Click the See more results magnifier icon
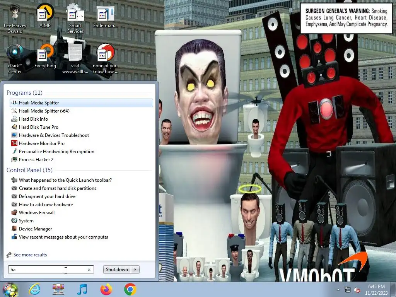 pyautogui.click(x=9, y=255)
